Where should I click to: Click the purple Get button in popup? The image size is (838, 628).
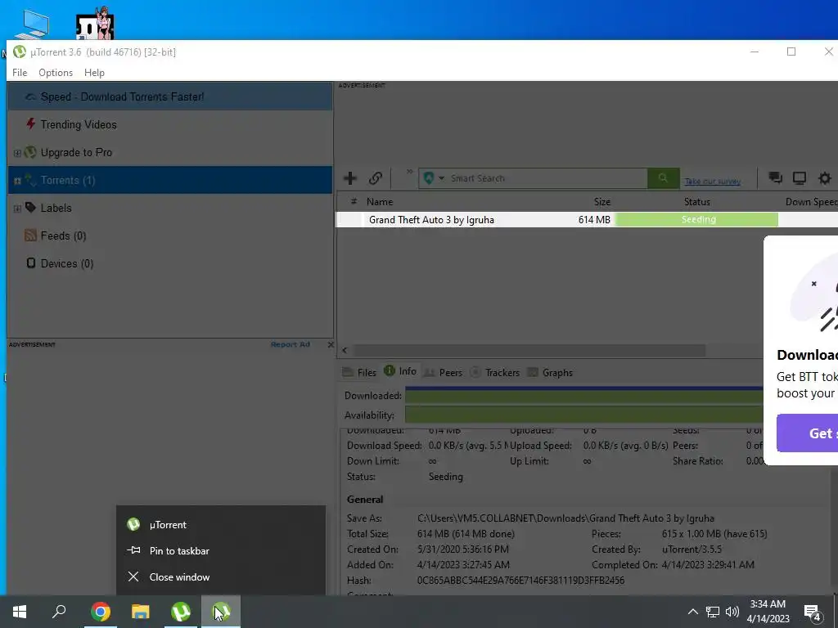coord(807,433)
